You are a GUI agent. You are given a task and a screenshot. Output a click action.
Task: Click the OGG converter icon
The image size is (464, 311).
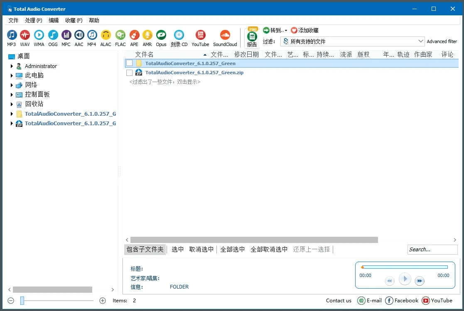52,35
